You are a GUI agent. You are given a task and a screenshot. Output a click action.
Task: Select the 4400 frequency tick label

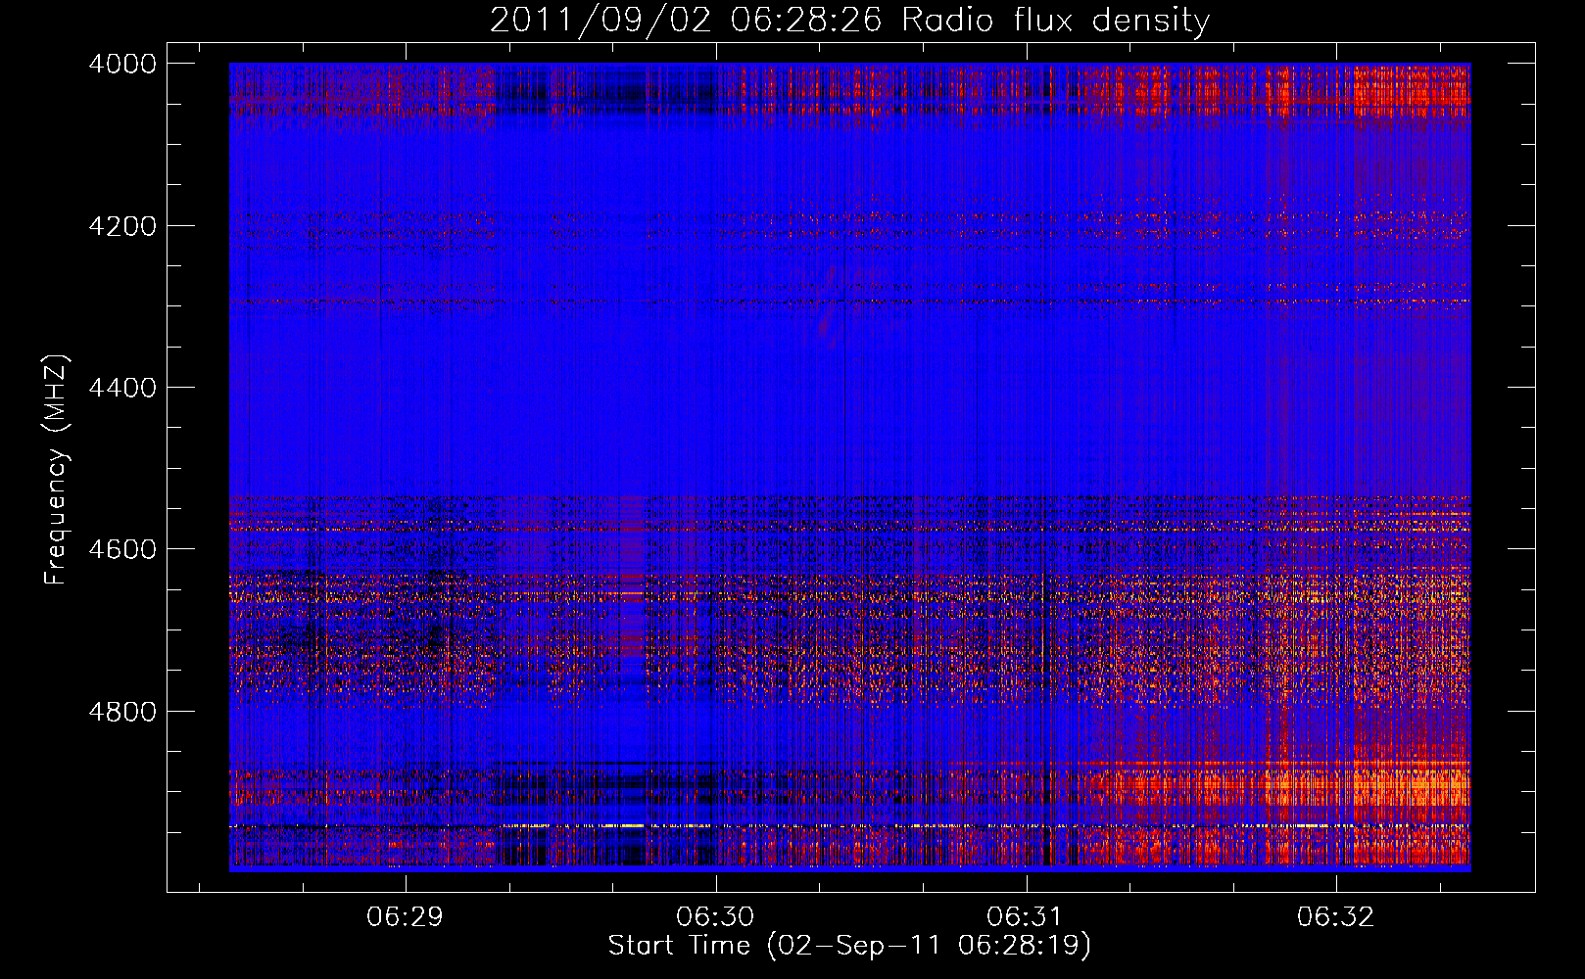pyautogui.click(x=122, y=388)
